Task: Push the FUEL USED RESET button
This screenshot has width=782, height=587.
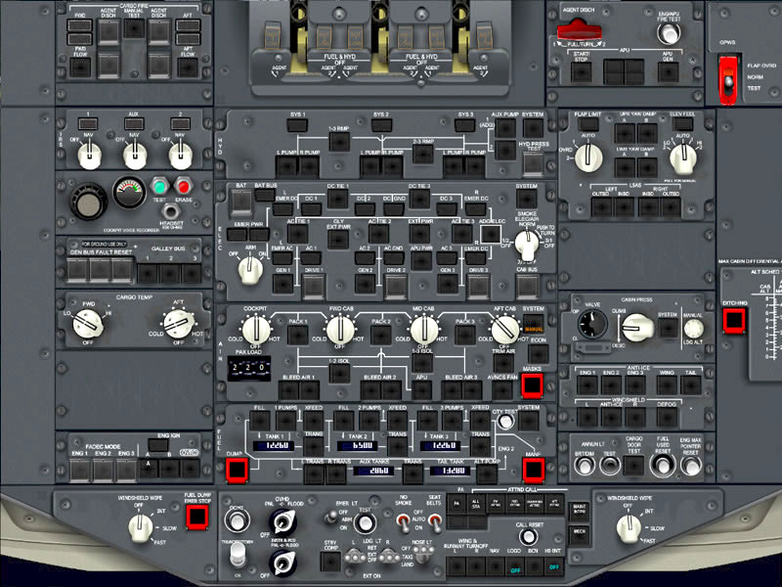Action: [x=663, y=466]
